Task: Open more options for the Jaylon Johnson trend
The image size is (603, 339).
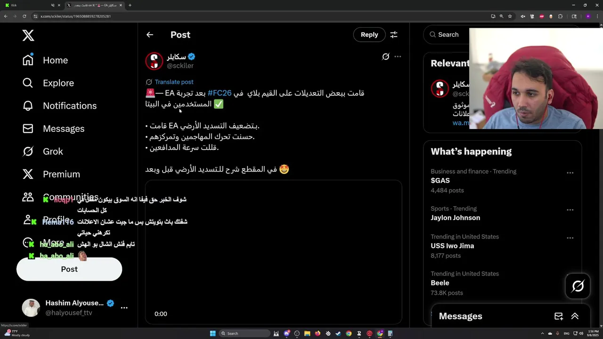Action: 570,210
